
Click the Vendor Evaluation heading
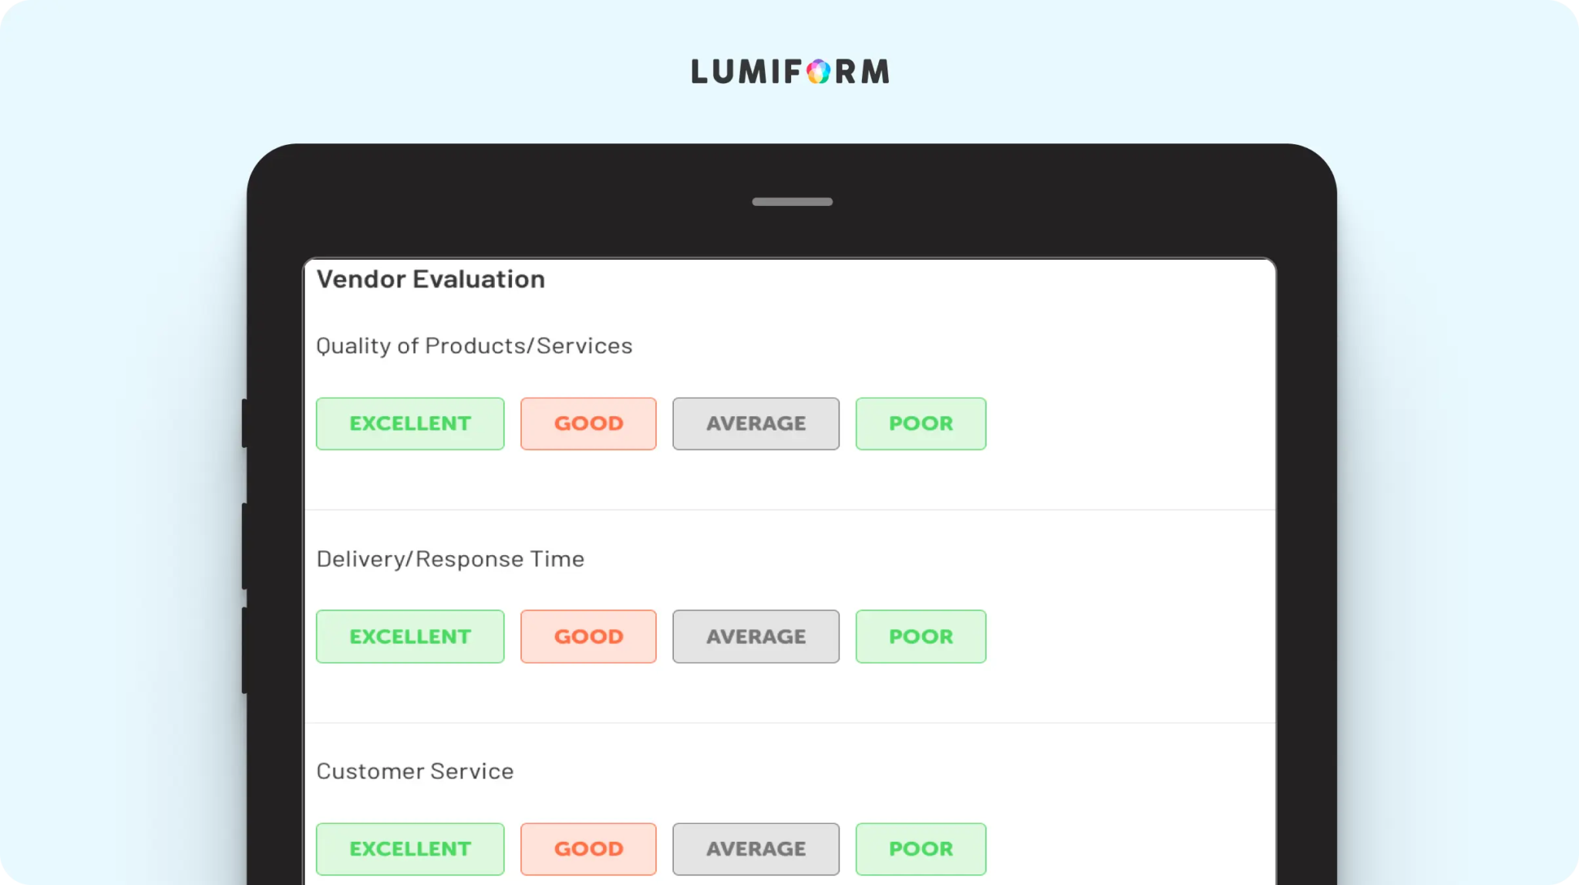431,279
